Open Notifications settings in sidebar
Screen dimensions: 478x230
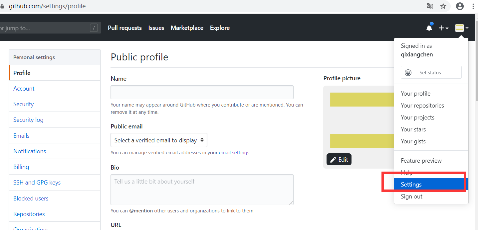pyautogui.click(x=55, y=151)
